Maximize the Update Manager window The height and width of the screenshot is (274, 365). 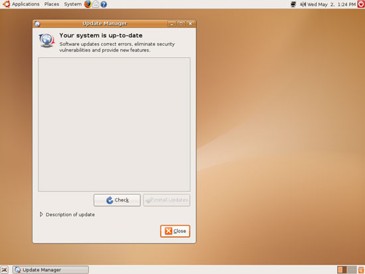181,24
